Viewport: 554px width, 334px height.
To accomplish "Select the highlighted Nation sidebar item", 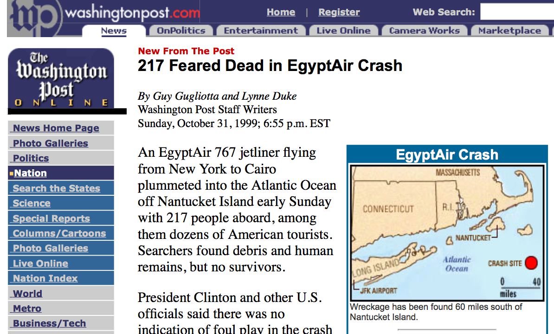I will [30, 173].
